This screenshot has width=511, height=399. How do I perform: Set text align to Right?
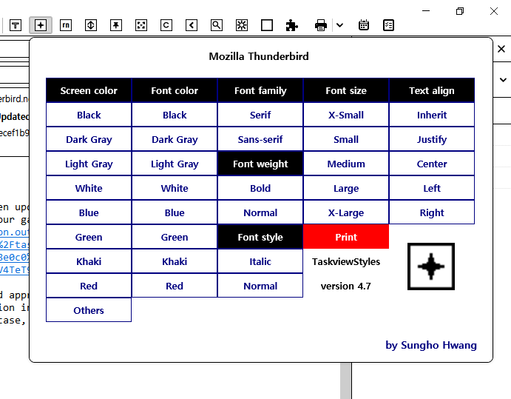pyautogui.click(x=432, y=212)
